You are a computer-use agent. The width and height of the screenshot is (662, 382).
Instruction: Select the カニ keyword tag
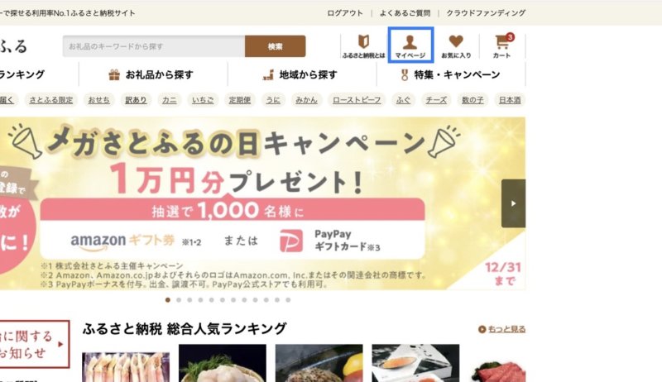(x=170, y=100)
